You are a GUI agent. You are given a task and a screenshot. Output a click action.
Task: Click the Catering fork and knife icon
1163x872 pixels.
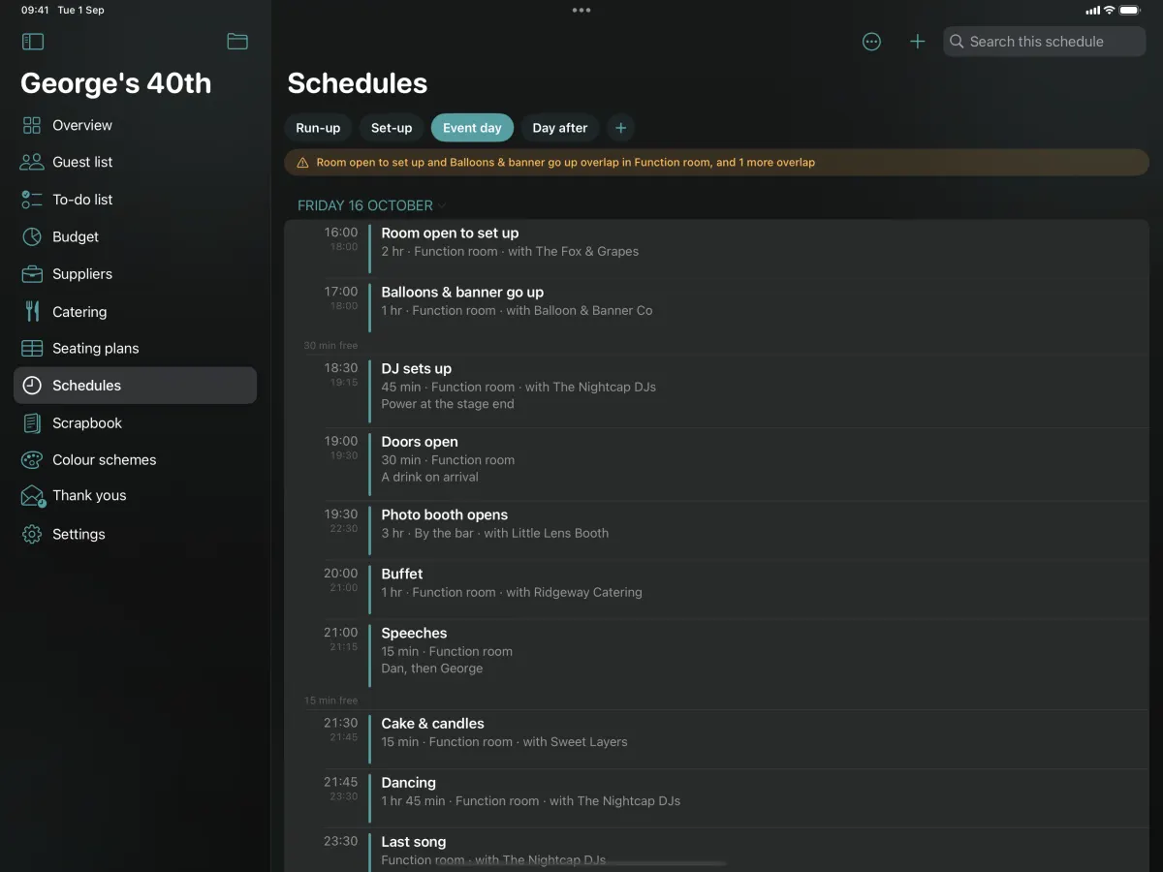[32, 311]
